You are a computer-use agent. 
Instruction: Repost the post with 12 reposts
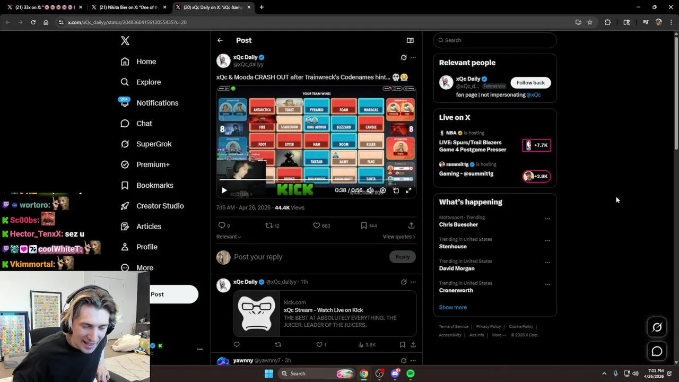click(x=272, y=225)
